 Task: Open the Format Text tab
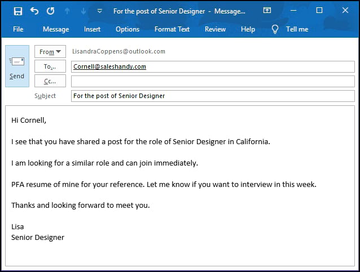[x=172, y=29]
